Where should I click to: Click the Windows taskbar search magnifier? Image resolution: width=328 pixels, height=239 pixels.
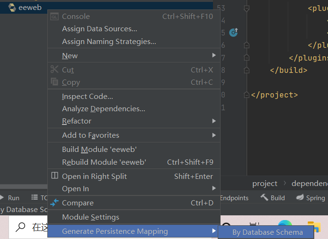tap(20, 227)
